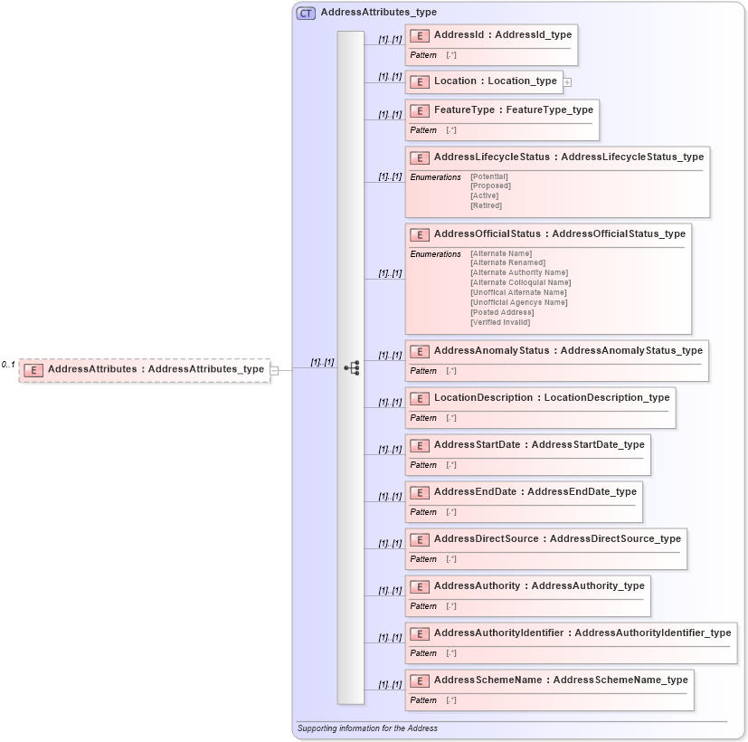Click the E icon on AddressSchemeName element

pyautogui.click(x=419, y=680)
